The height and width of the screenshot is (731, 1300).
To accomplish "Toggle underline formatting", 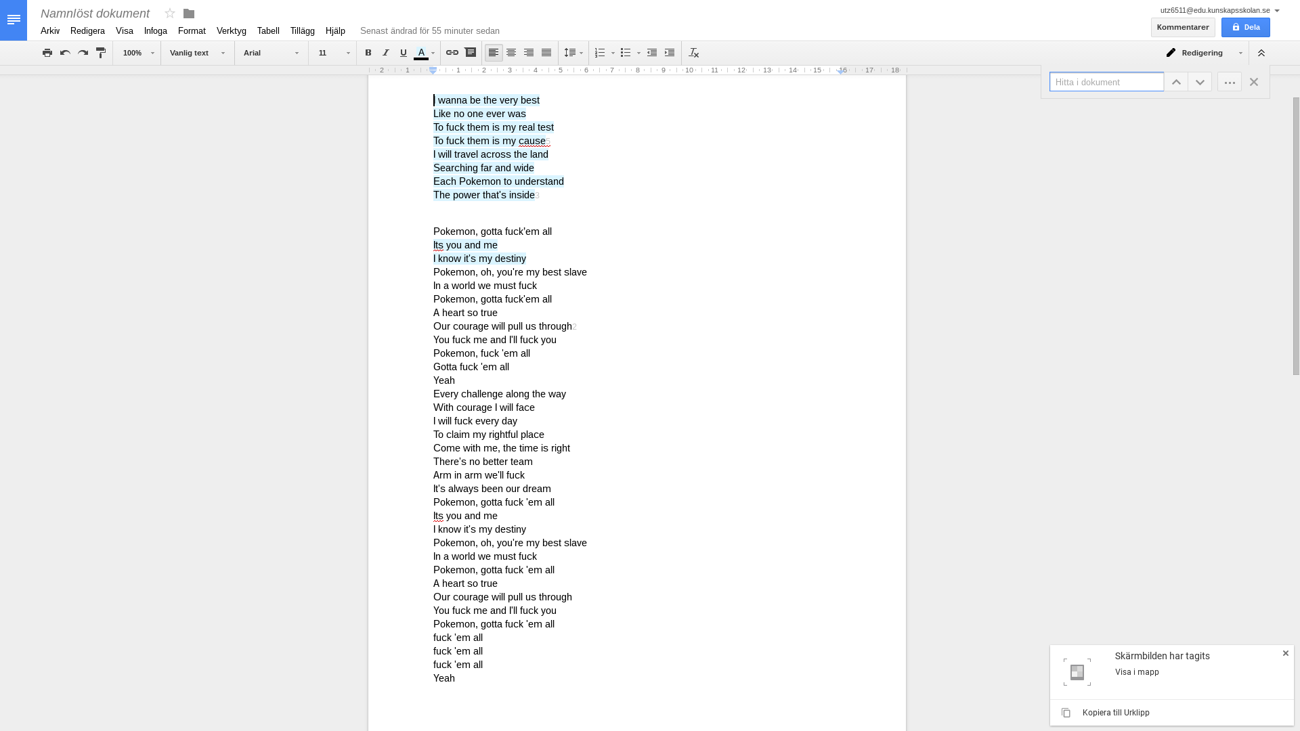I will point(404,53).
